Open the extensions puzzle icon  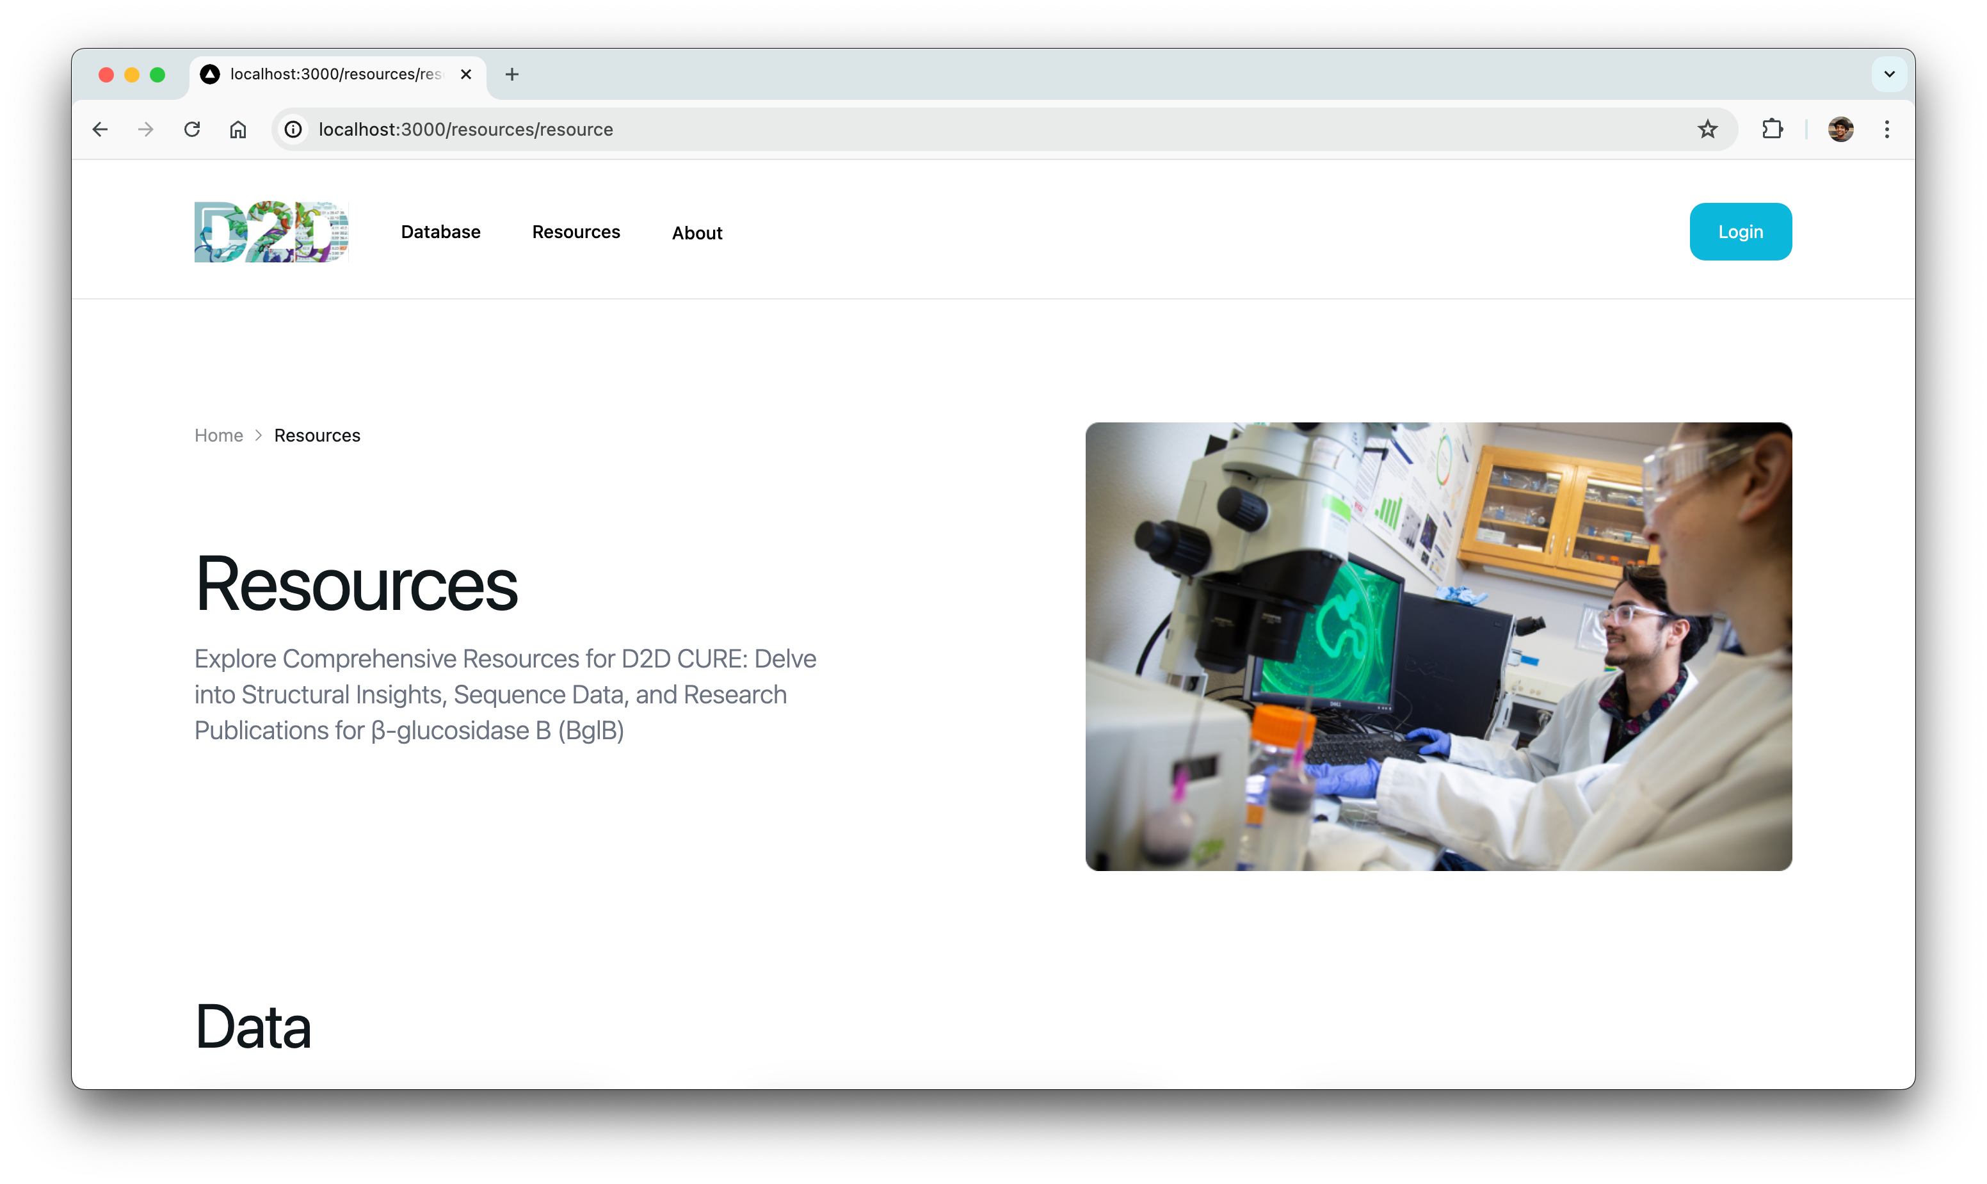[1771, 129]
